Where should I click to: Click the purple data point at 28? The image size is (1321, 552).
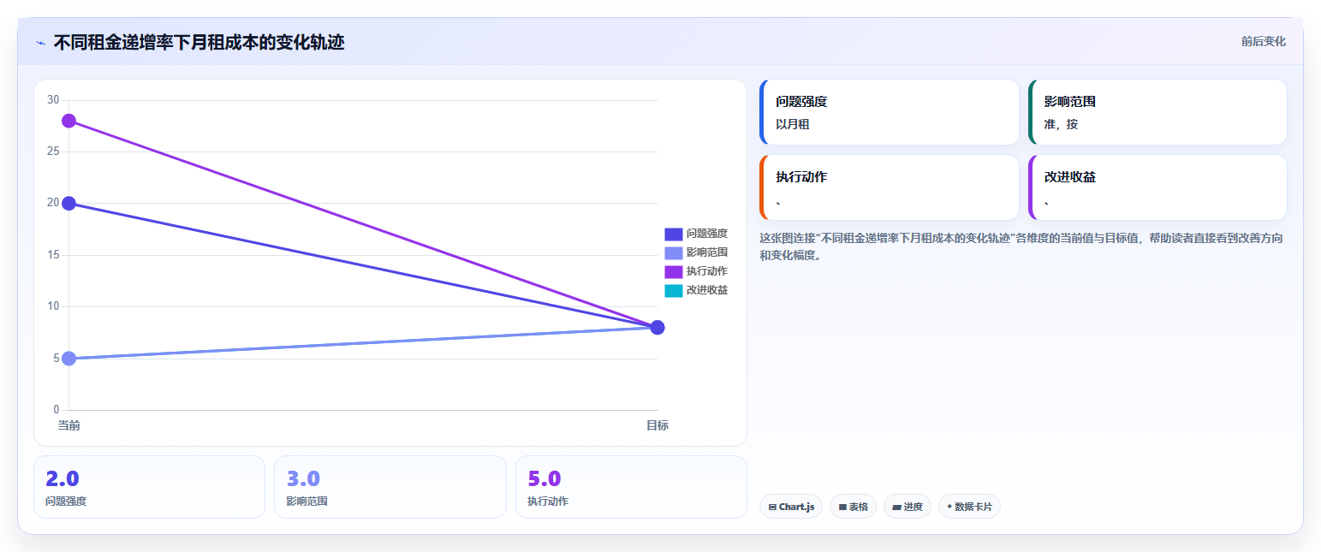(68, 121)
